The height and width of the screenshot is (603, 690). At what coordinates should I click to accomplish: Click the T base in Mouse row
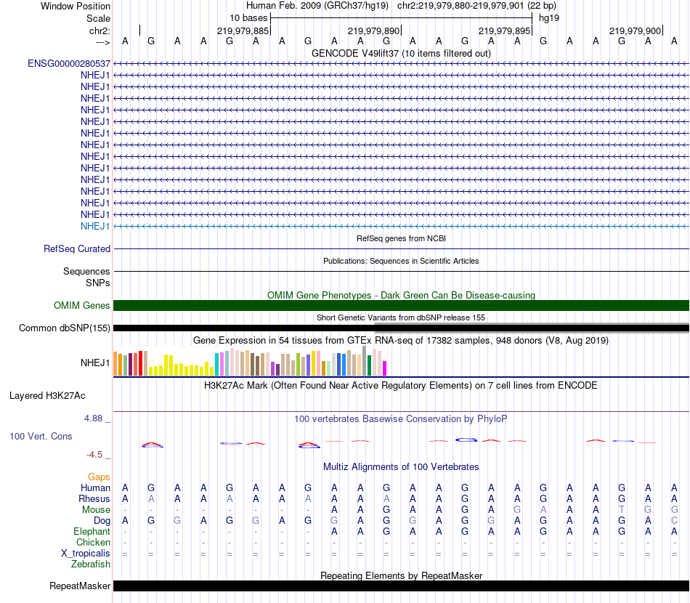pos(621,510)
